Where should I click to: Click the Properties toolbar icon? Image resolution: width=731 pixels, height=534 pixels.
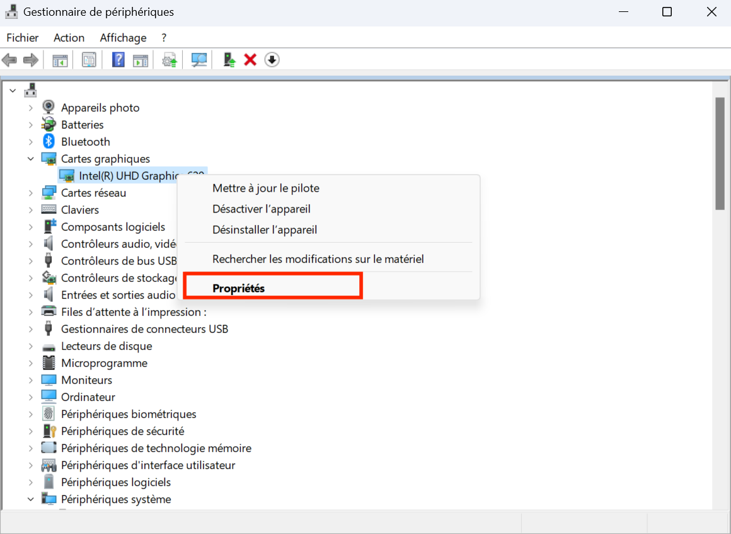point(89,60)
